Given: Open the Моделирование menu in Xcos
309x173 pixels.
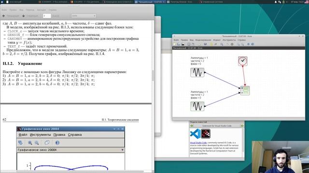Looking at the screenshot, I should (203, 40).
